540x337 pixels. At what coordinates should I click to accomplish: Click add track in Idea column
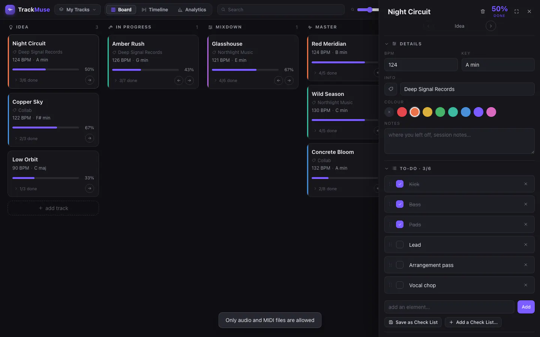pyautogui.click(x=53, y=208)
